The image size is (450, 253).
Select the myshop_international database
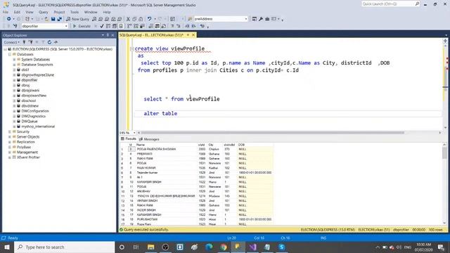point(38,126)
